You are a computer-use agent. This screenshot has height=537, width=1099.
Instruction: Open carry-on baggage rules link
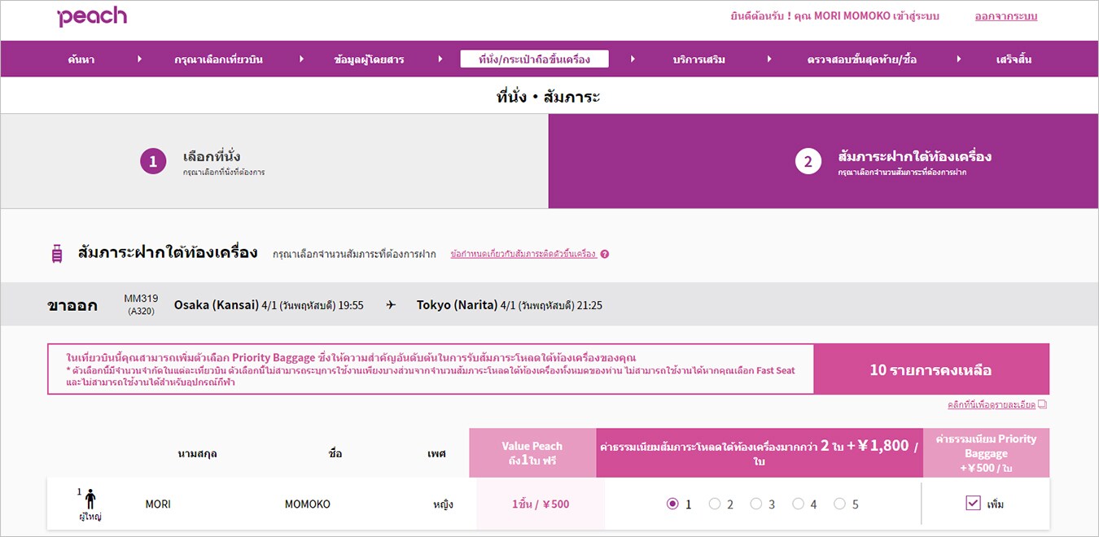point(523,254)
